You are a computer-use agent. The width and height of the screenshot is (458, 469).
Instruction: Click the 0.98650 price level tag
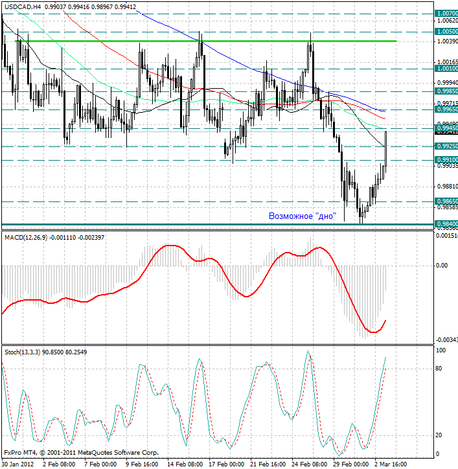[446, 201]
